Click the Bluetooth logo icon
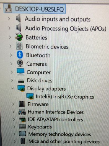Screen dimensions: 109x146 20,55
